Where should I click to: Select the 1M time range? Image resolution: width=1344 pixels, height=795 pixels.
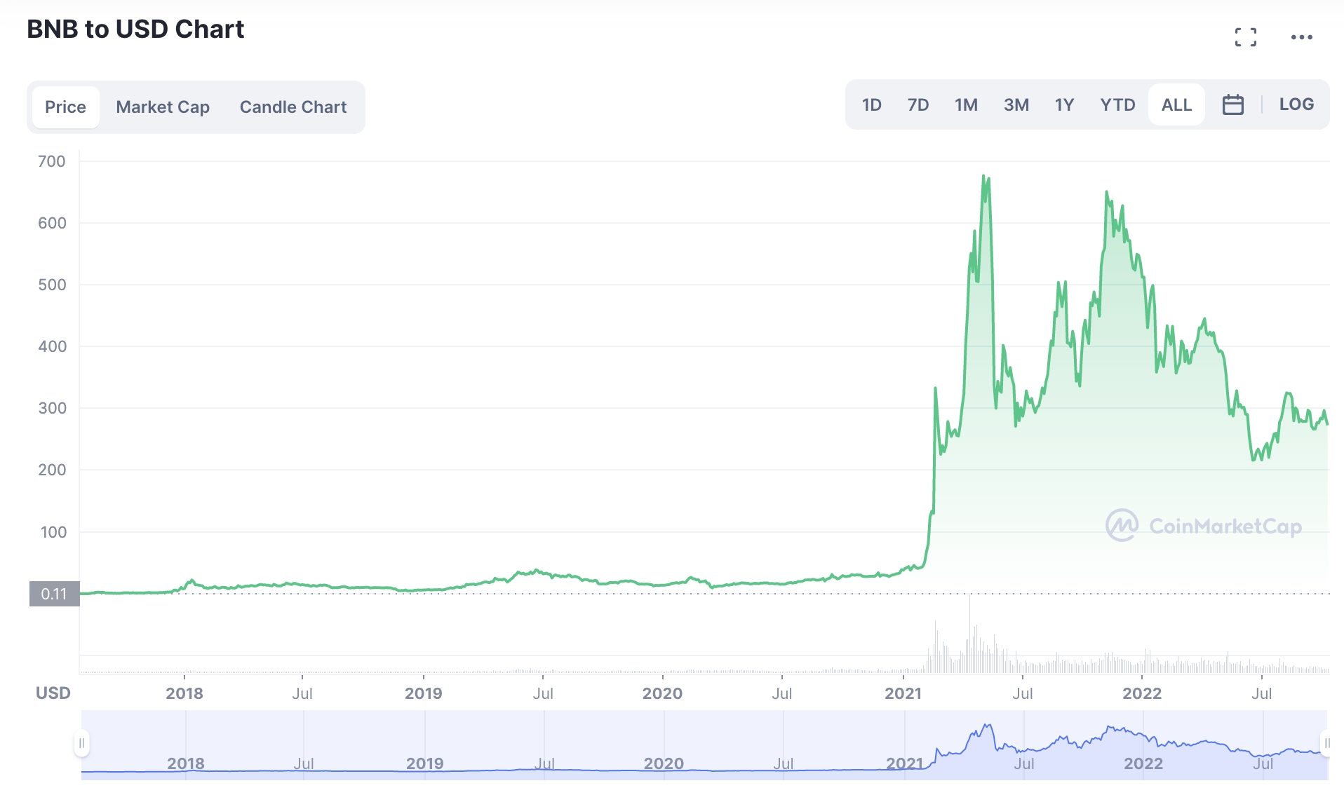click(966, 104)
